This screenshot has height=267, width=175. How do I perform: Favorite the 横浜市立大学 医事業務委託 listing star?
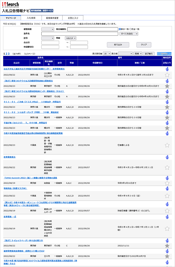[x=167, y=75]
